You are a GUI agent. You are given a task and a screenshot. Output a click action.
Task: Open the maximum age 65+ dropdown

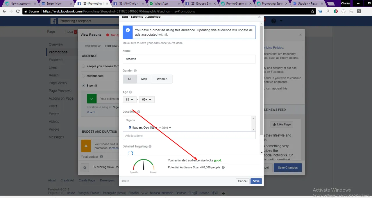(147, 100)
